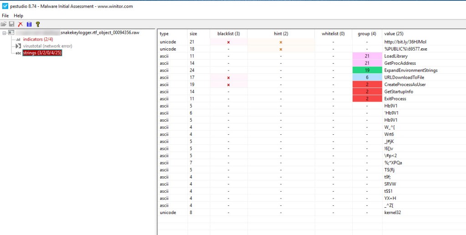
Task: Select the virustotal (network error) node
Action: (x=47, y=46)
